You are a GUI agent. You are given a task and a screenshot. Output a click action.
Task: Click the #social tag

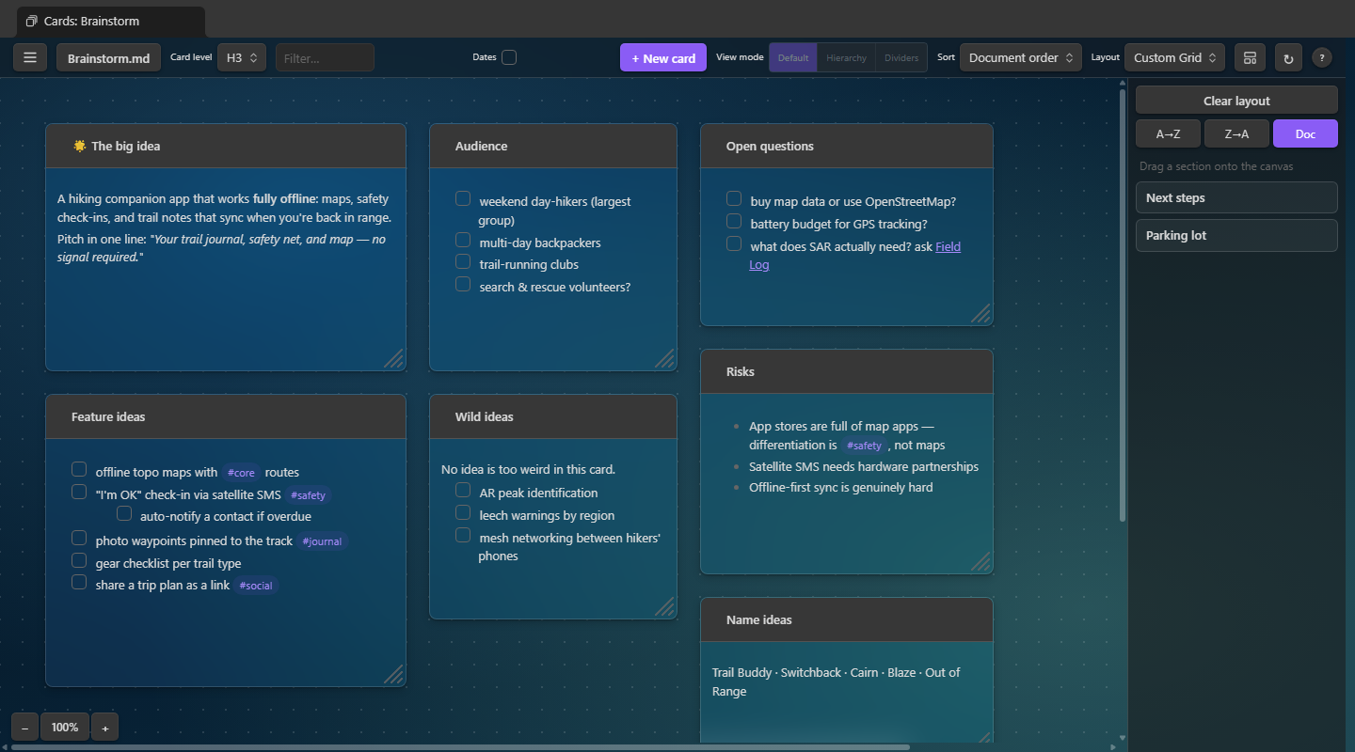[x=255, y=586]
